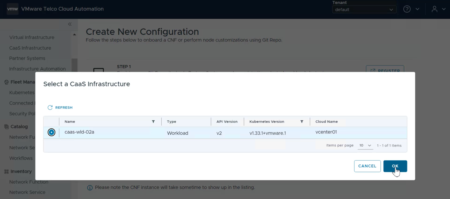Image resolution: width=450 pixels, height=199 pixels.
Task: Filter Kubernetes Version column with funnel icon
Action: [x=302, y=121]
